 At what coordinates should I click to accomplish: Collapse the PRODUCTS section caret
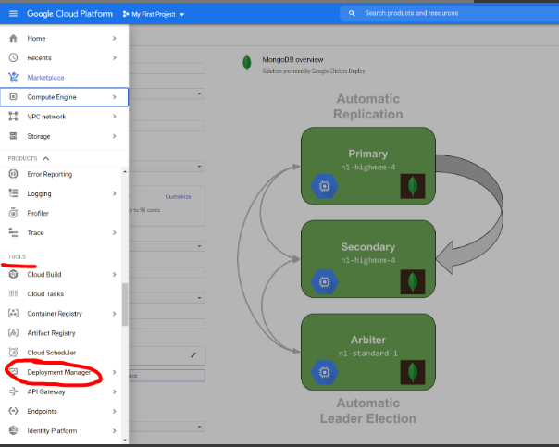46,158
